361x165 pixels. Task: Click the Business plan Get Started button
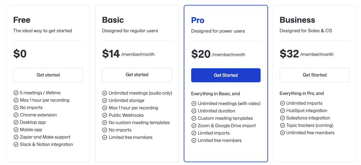point(315,75)
